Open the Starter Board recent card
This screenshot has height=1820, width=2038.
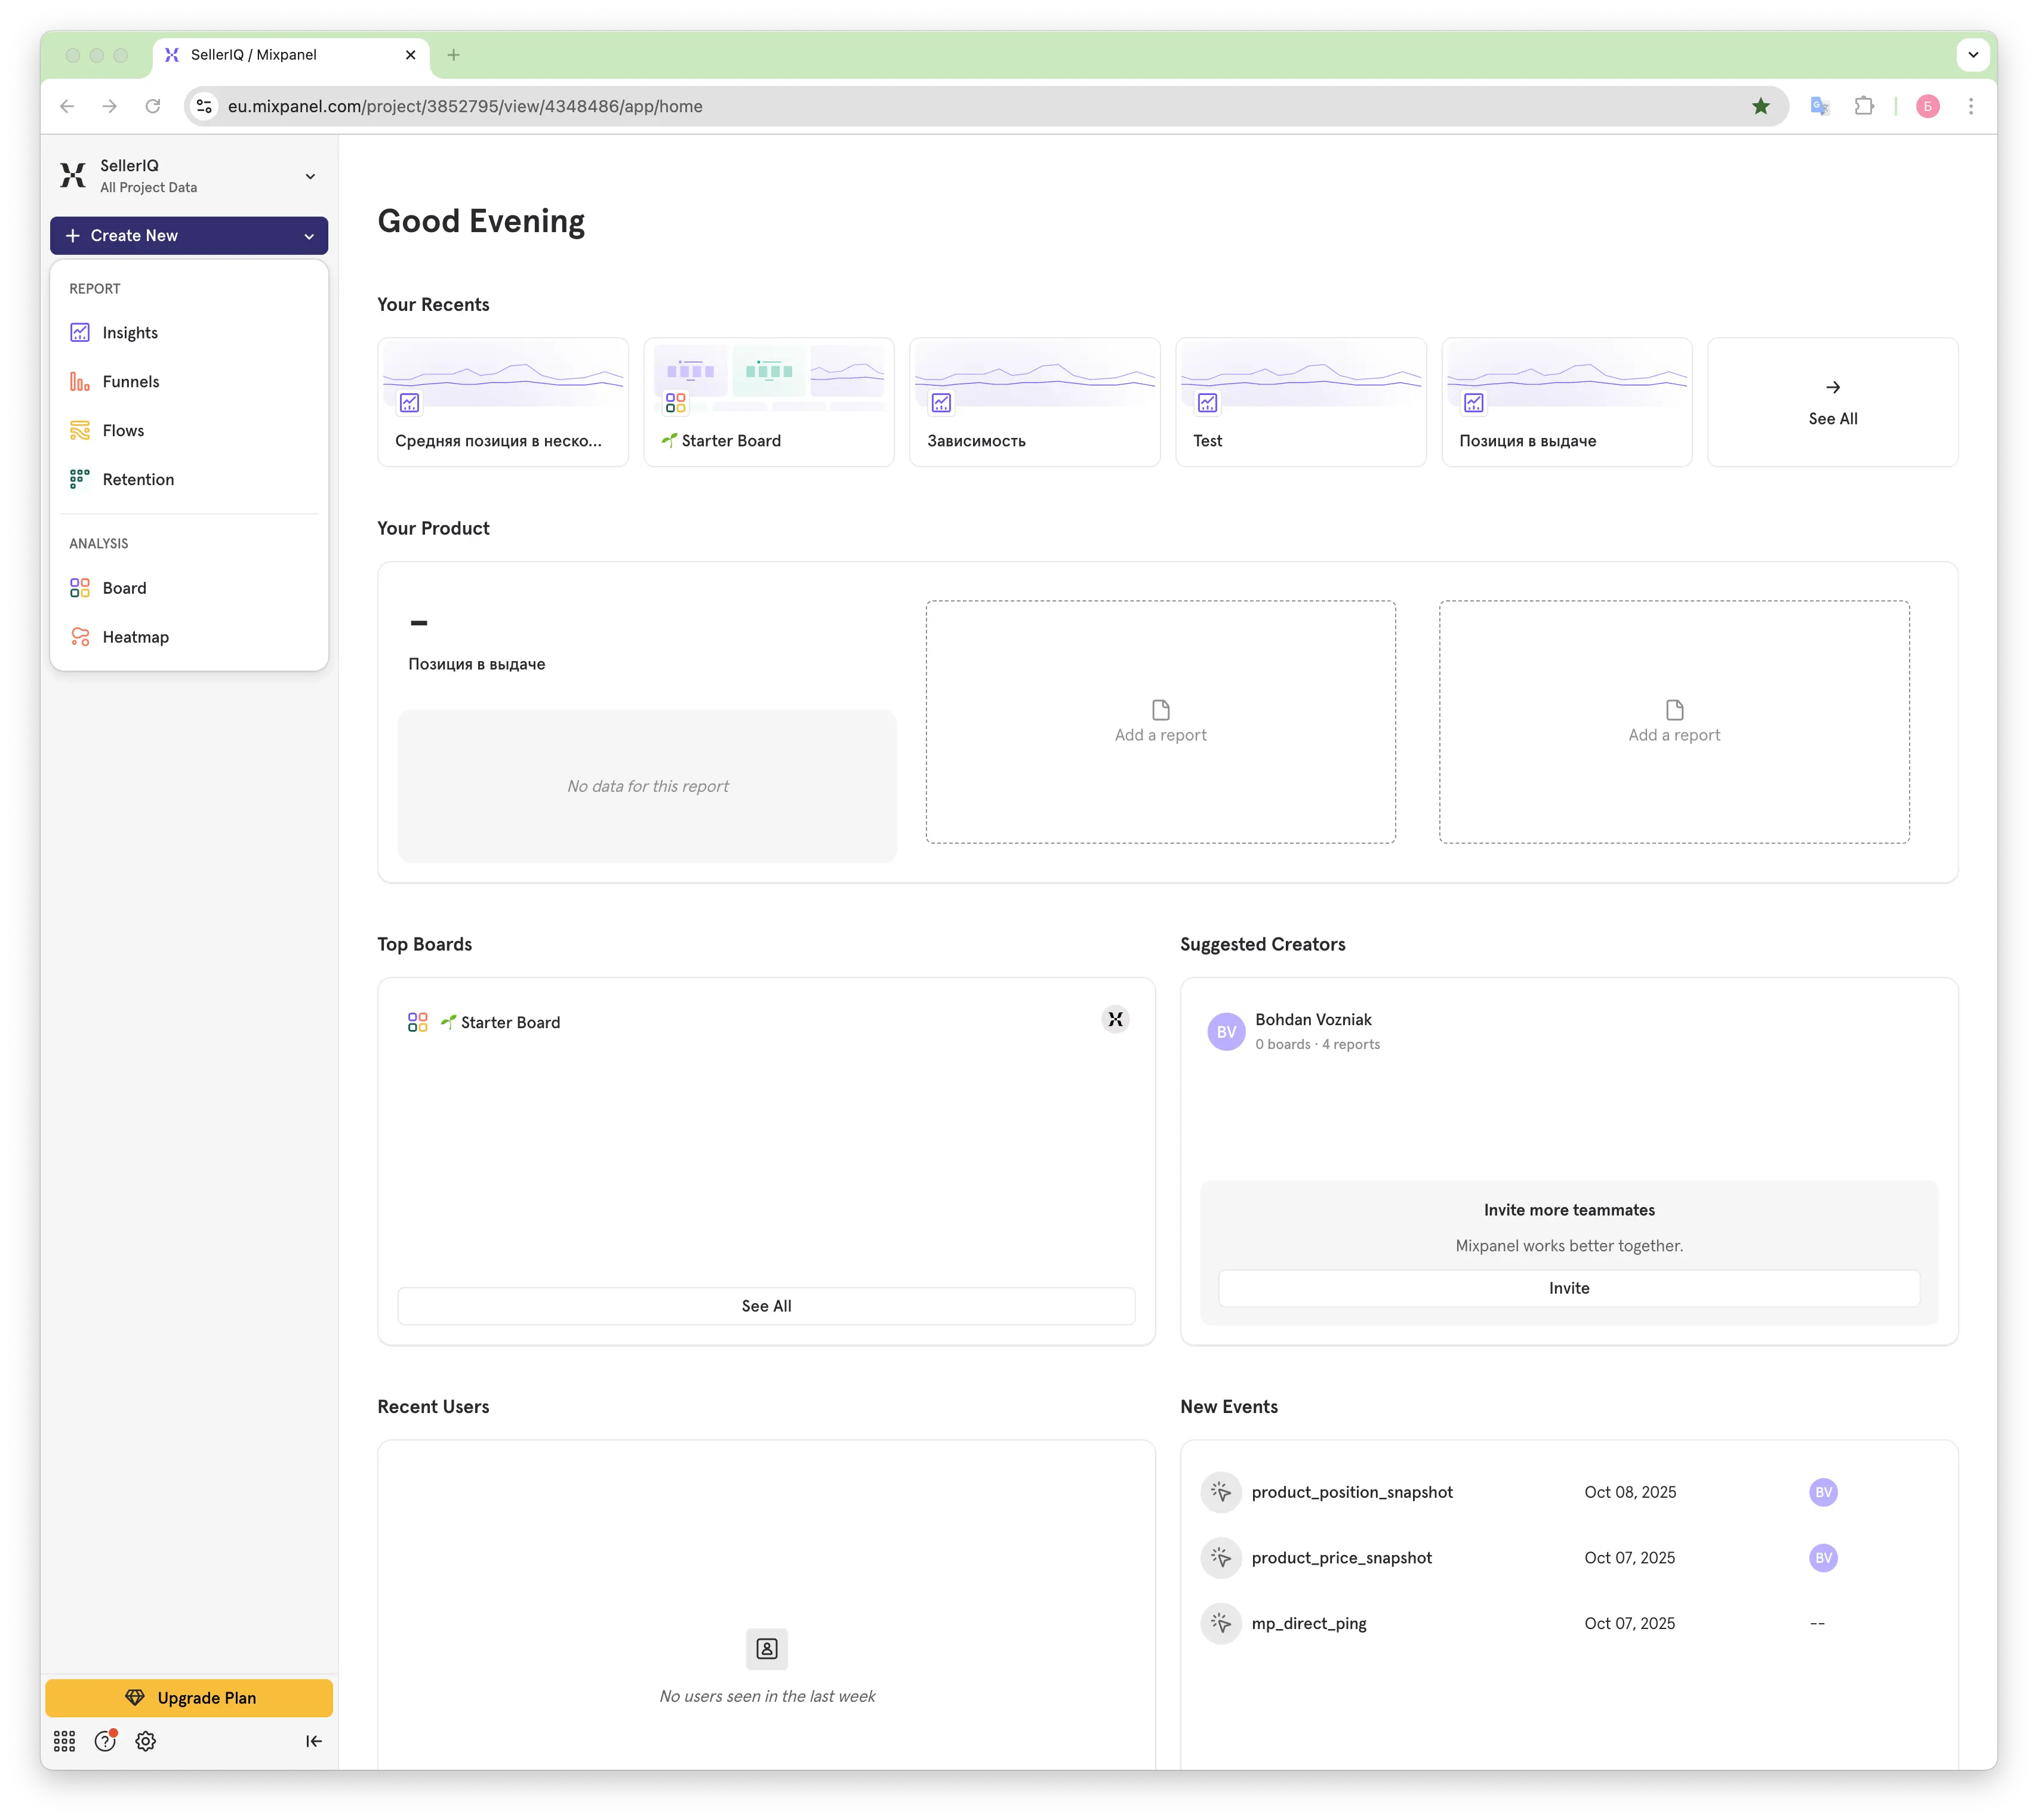tap(769, 402)
